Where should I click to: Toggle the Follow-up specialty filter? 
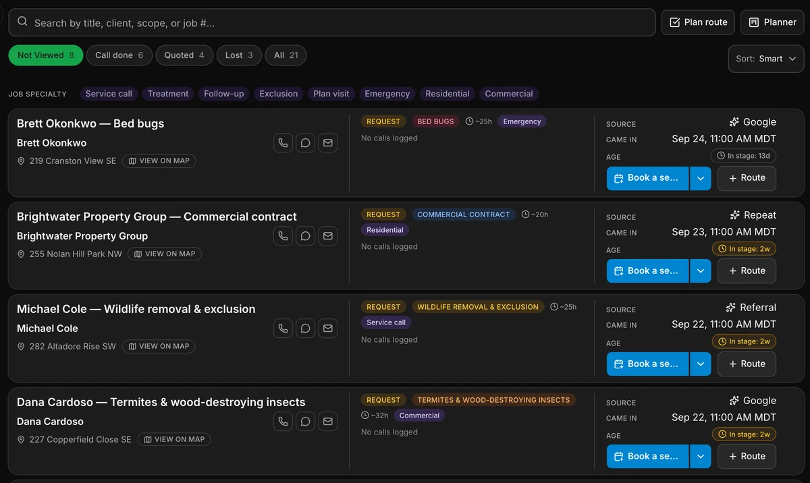click(x=224, y=94)
